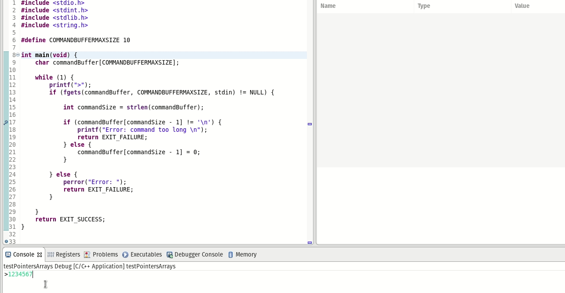565x293 pixels.
Task: Click line number 21 in the gutter
Action: tap(12, 152)
